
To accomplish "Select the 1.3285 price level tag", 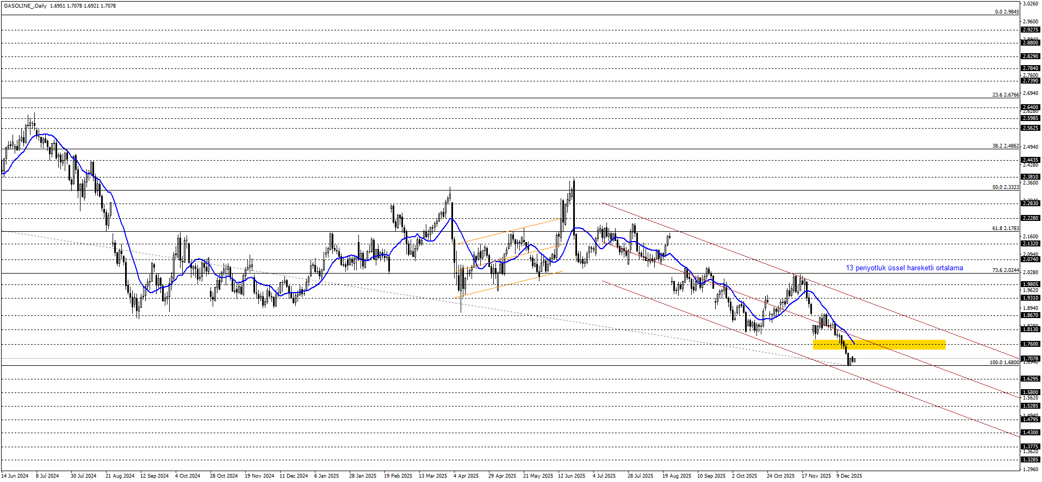I will click(x=1031, y=459).
